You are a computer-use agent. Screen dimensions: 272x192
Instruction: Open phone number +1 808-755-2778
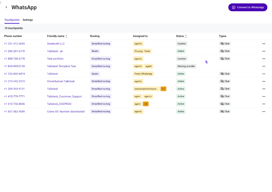[14, 59]
